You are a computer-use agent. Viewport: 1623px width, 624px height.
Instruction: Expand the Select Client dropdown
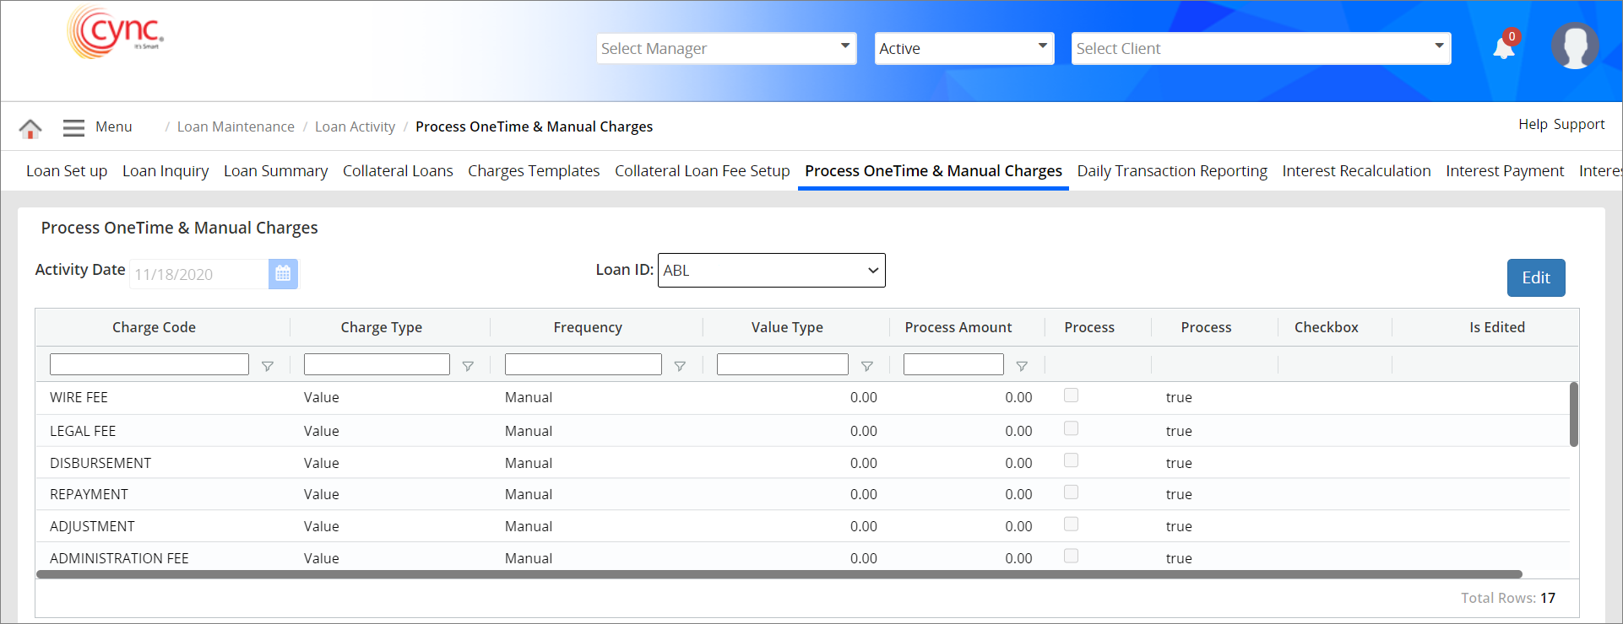(1261, 48)
